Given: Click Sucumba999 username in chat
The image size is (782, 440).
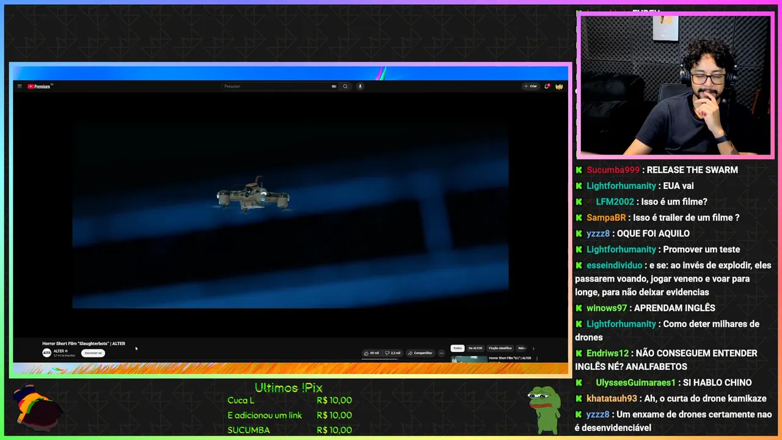Looking at the screenshot, I should click(x=613, y=170).
